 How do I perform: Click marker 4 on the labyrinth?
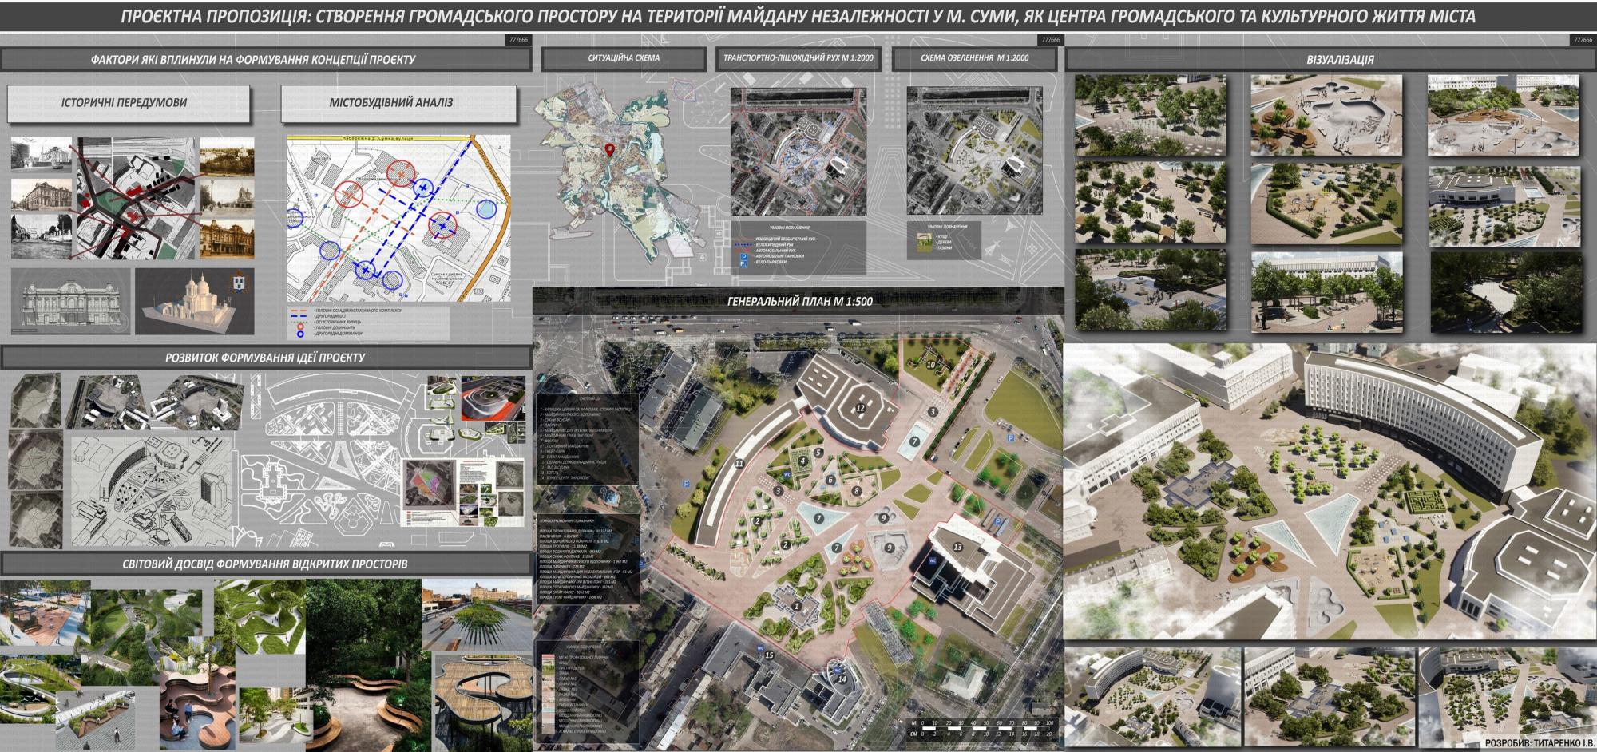point(802,460)
